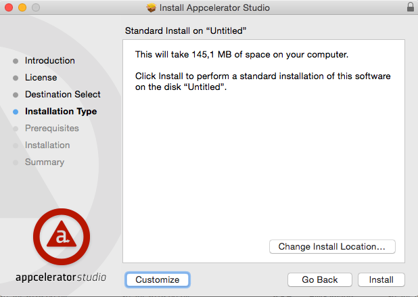
Task: Return to the previous step with Go Back
Action: coord(320,279)
